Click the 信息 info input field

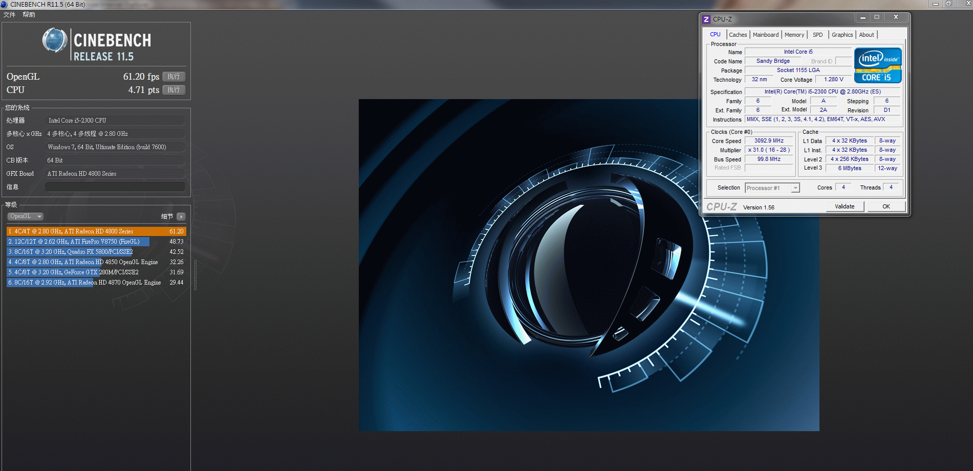tap(115, 187)
